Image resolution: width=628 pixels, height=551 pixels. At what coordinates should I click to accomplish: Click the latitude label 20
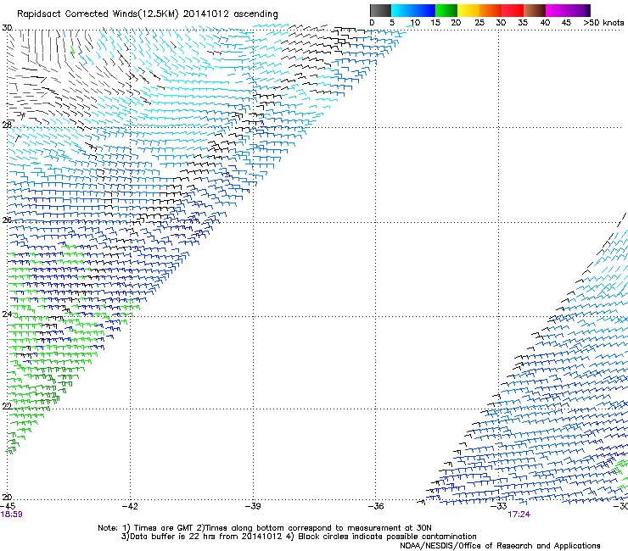7,498
